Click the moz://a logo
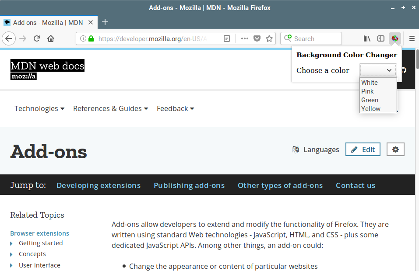Screen dimensions: 419x271 tap(24, 76)
